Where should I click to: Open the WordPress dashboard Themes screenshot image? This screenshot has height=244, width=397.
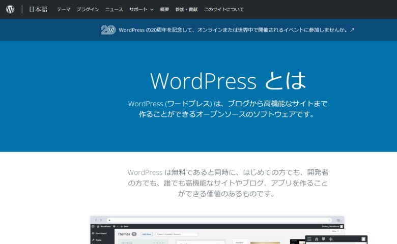[x=229, y=230]
